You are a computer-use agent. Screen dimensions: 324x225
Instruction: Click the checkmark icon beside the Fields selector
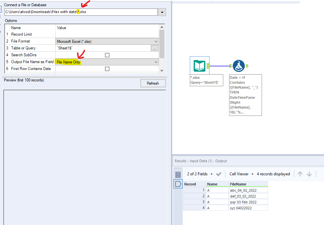point(219,174)
